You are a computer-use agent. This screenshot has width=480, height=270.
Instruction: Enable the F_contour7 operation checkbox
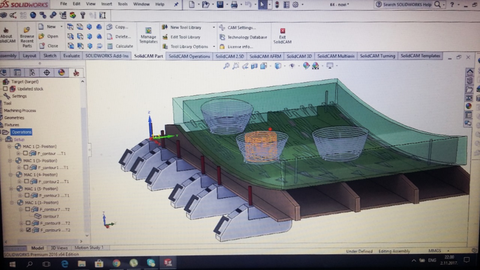(x=27, y=209)
